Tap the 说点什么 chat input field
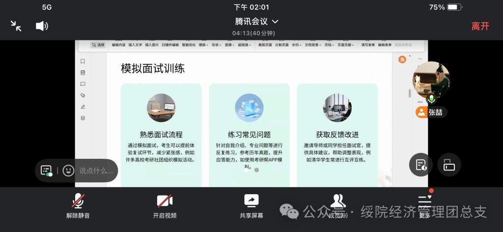 coord(96,171)
